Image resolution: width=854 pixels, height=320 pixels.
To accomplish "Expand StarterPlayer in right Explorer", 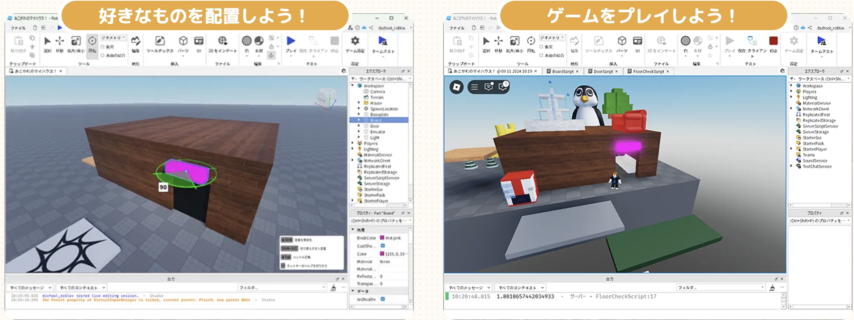I will (791, 149).
